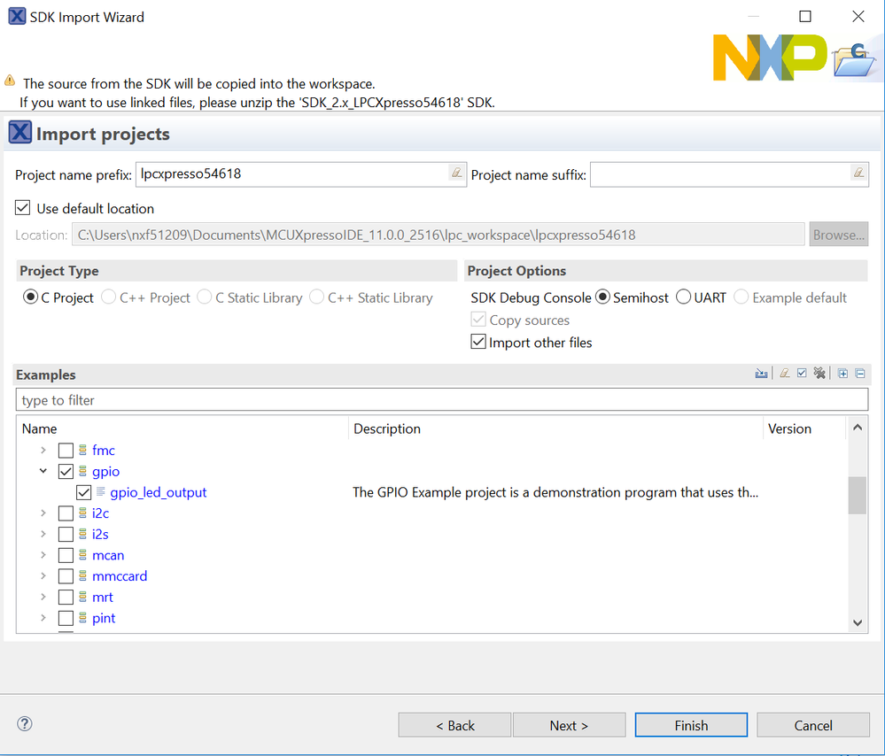Check the mrt group checkbox
This screenshot has height=756, width=885.
[x=66, y=597]
